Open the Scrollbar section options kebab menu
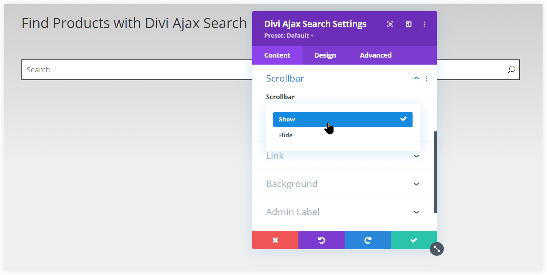 coord(427,78)
